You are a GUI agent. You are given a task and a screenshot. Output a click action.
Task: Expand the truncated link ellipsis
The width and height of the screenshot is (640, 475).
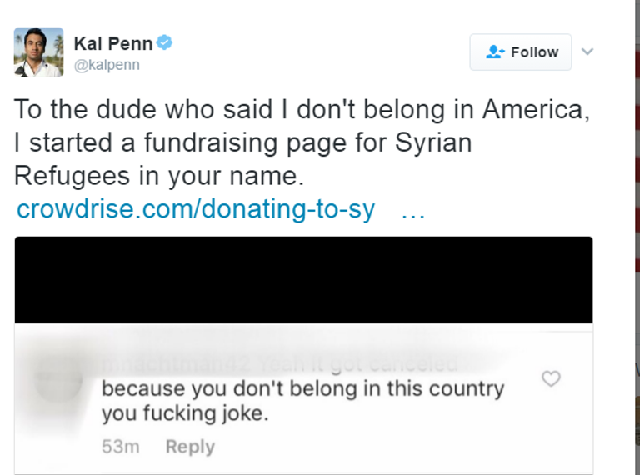click(413, 210)
